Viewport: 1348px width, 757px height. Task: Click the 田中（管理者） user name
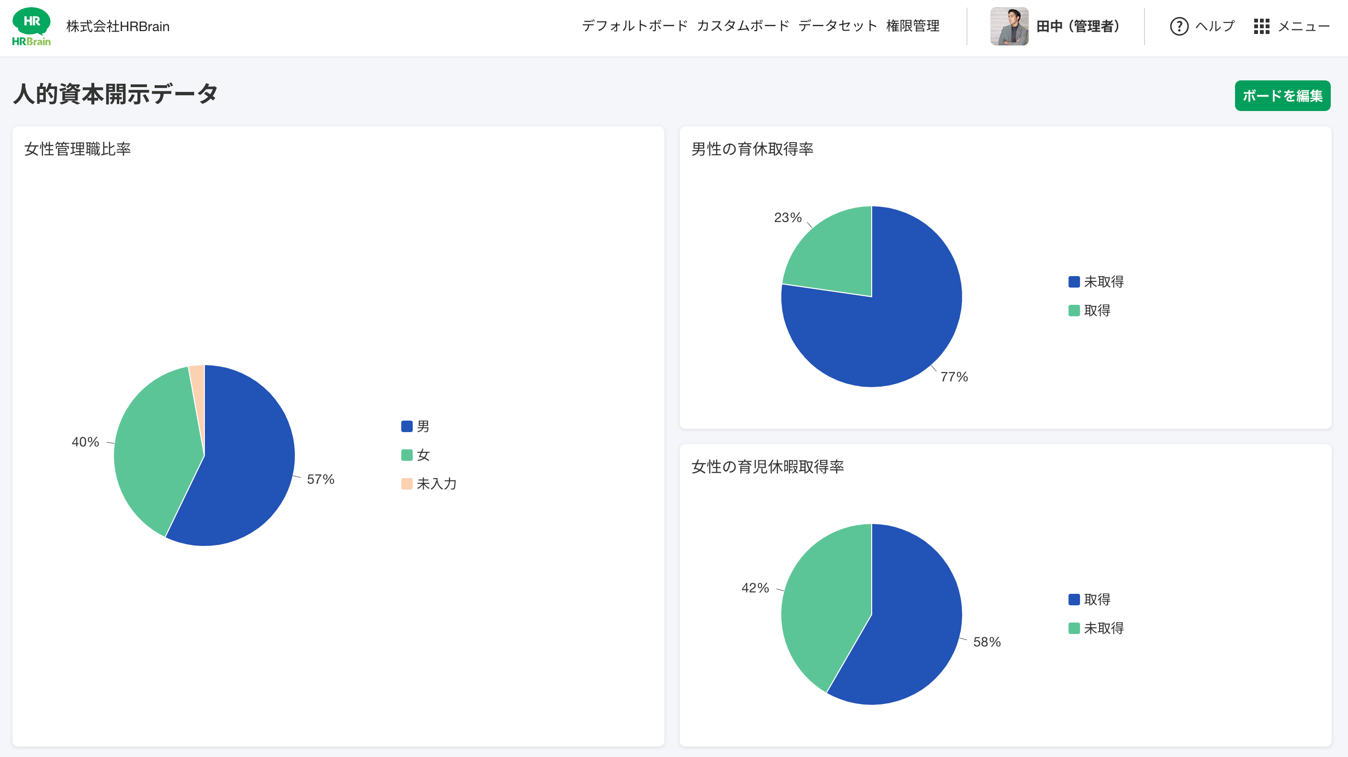tap(1078, 26)
